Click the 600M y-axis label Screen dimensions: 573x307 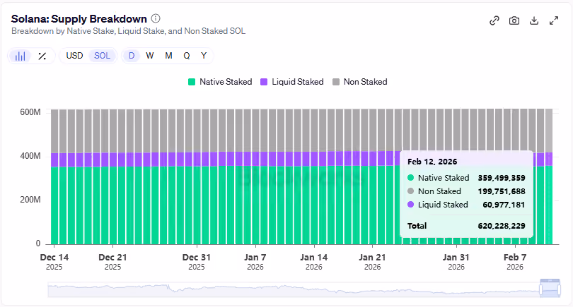coord(30,112)
